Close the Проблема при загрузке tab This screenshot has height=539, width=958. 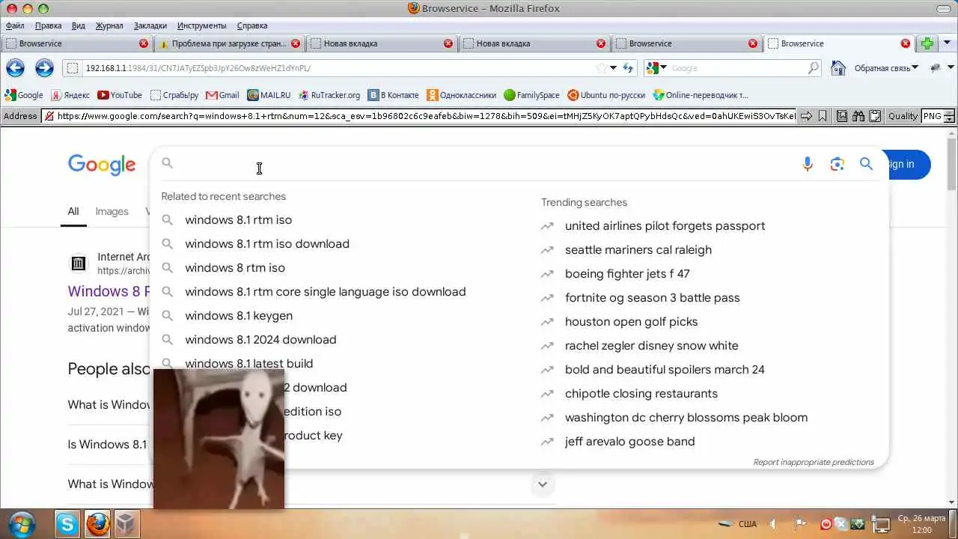pos(296,43)
